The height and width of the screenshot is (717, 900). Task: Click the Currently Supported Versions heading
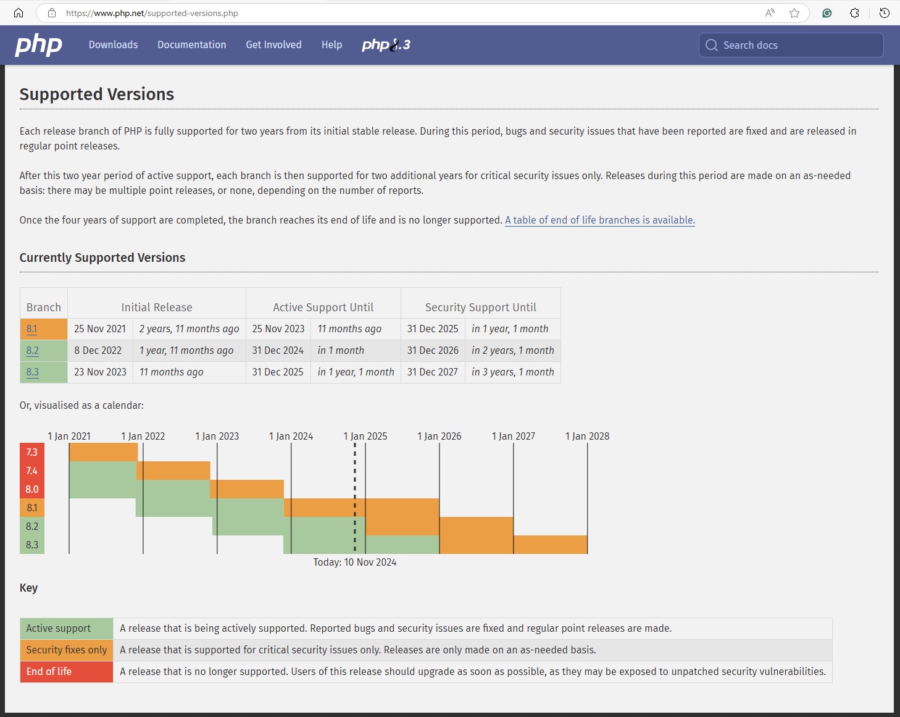pos(102,258)
